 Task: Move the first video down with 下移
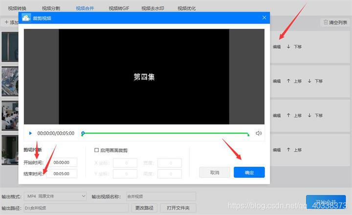294,47
